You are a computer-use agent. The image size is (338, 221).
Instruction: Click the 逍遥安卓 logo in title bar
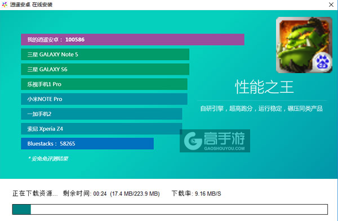pos(5,4)
